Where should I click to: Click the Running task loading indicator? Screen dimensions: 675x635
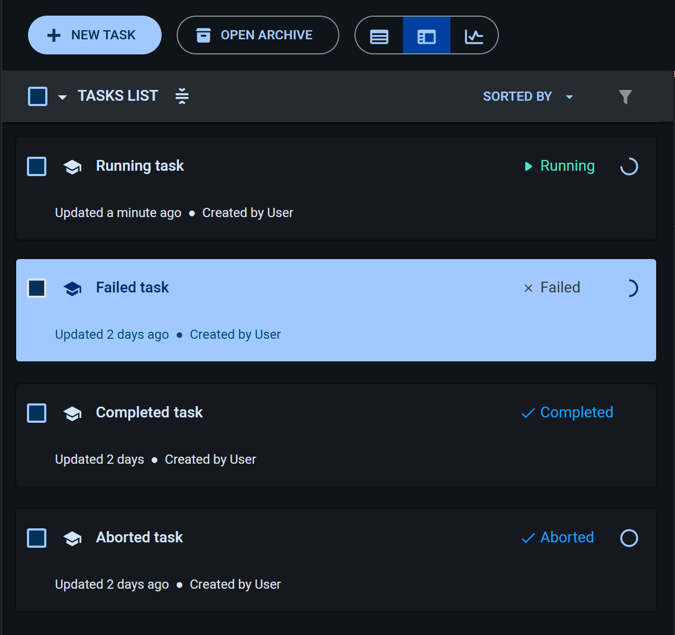point(629,166)
